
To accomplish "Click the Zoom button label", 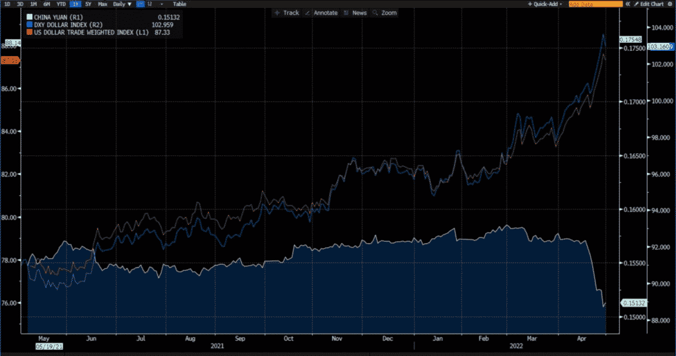I will (x=389, y=13).
